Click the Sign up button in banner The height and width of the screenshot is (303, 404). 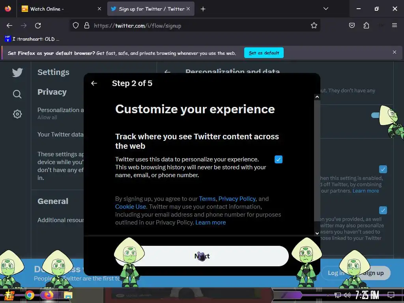tap(373, 273)
